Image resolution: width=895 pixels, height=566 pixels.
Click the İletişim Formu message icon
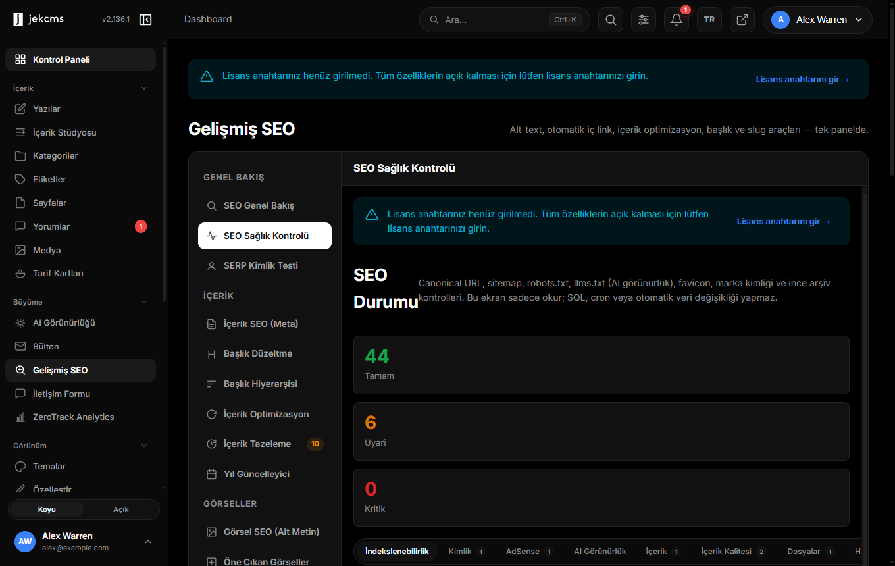click(20, 394)
